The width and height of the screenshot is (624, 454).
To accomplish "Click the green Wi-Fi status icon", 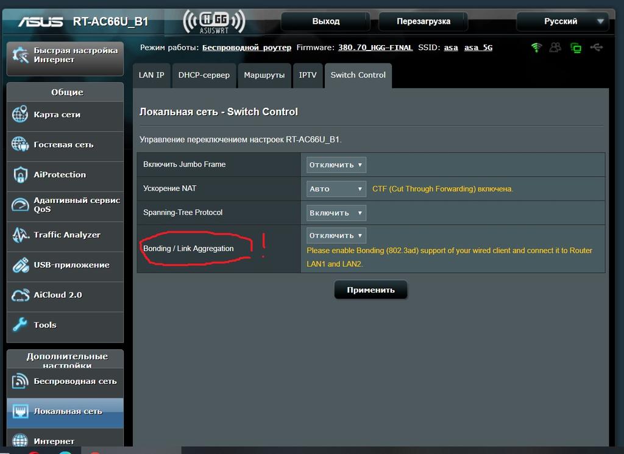I will point(536,48).
